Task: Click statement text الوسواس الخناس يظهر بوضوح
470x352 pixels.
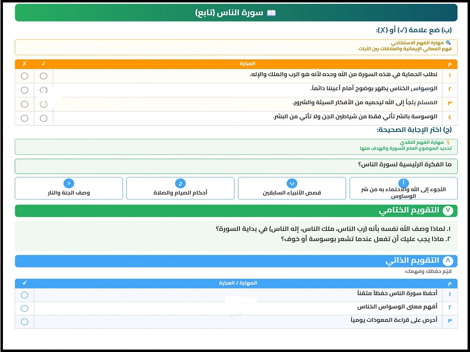Action: (x=374, y=88)
